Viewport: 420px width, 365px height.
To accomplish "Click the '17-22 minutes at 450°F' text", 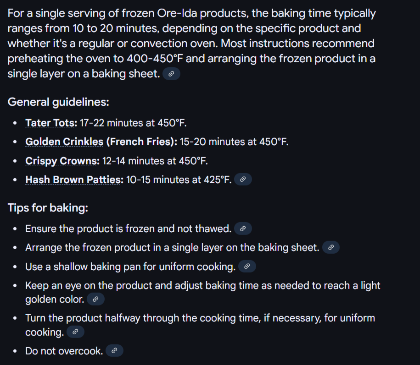I will [133, 123].
